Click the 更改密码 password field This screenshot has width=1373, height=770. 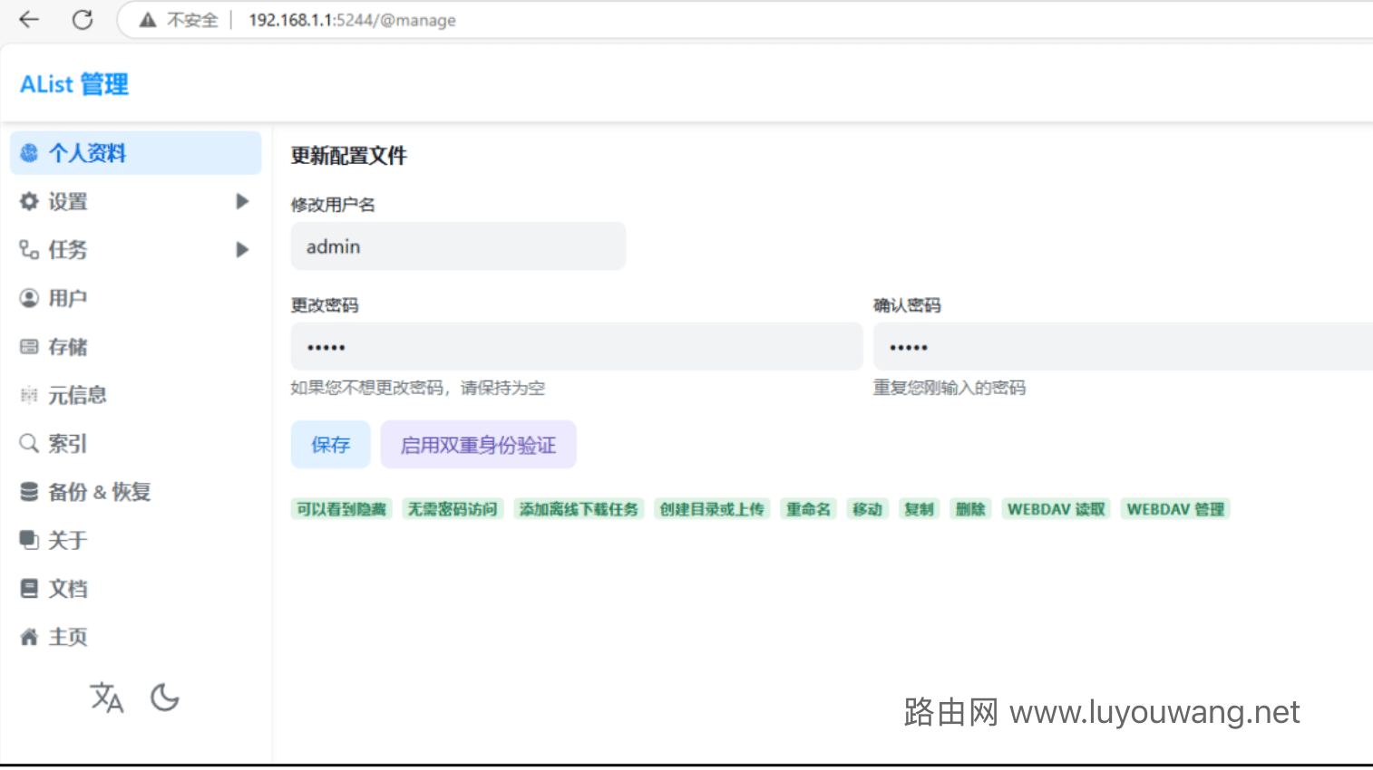click(576, 346)
